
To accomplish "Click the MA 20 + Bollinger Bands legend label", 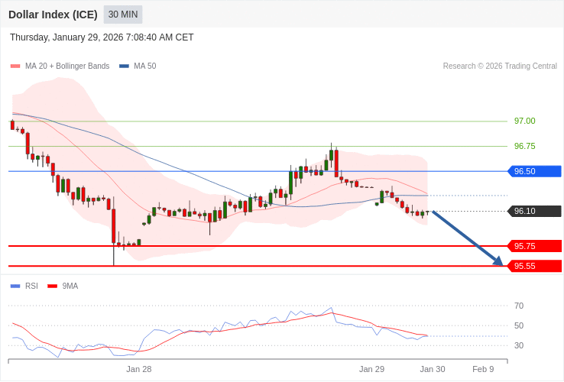I will point(67,66).
